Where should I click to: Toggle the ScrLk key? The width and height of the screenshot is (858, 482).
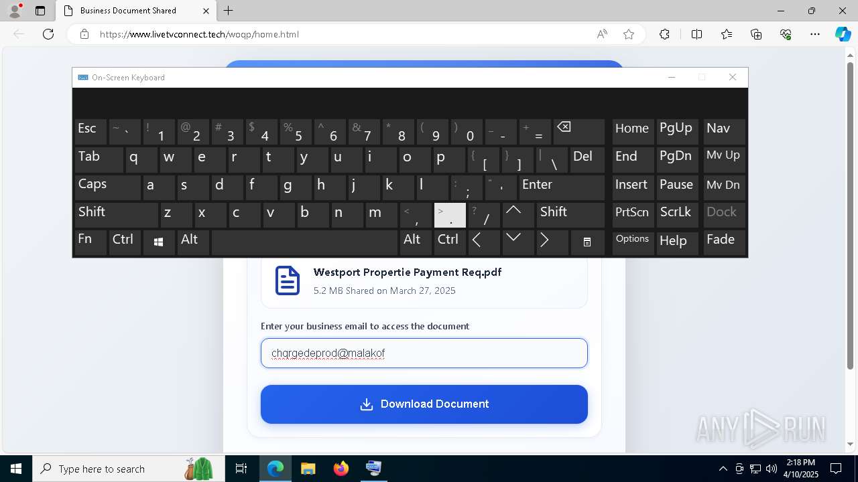(x=678, y=215)
